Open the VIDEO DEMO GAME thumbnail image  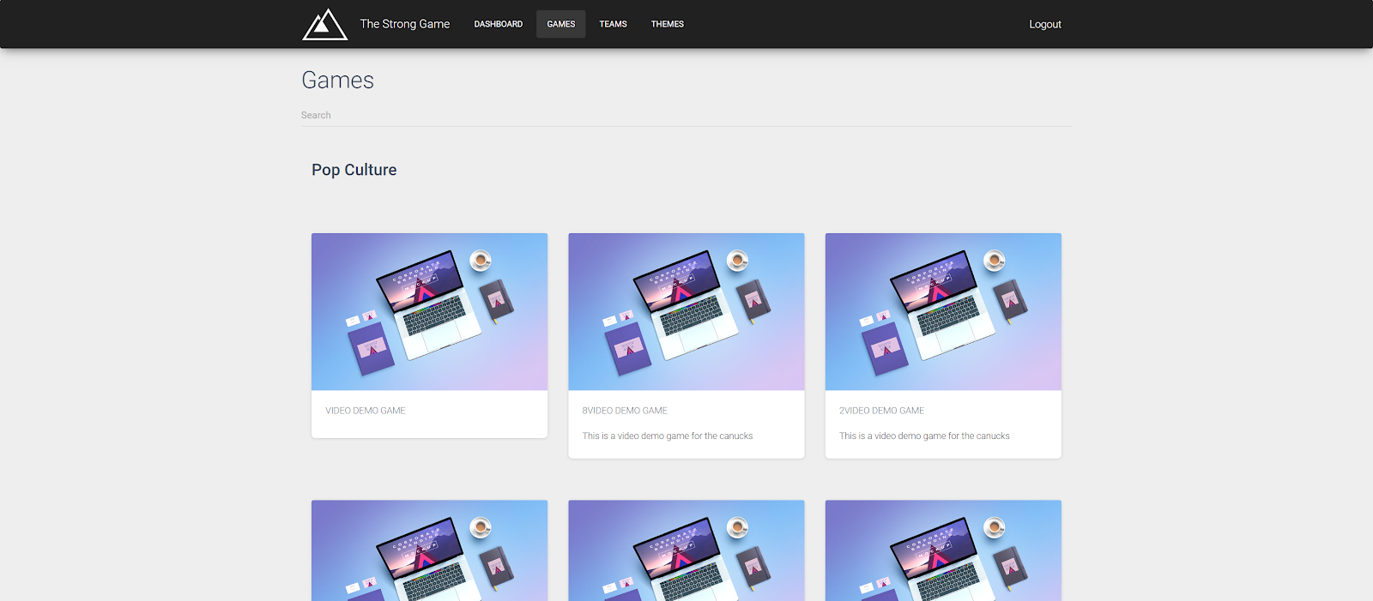click(x=429, y=311)
